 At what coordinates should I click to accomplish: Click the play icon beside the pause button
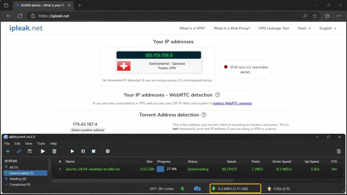click(72, 151)
